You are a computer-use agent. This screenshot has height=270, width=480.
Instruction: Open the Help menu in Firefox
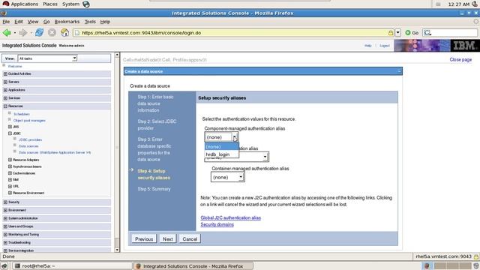(105, 22)
